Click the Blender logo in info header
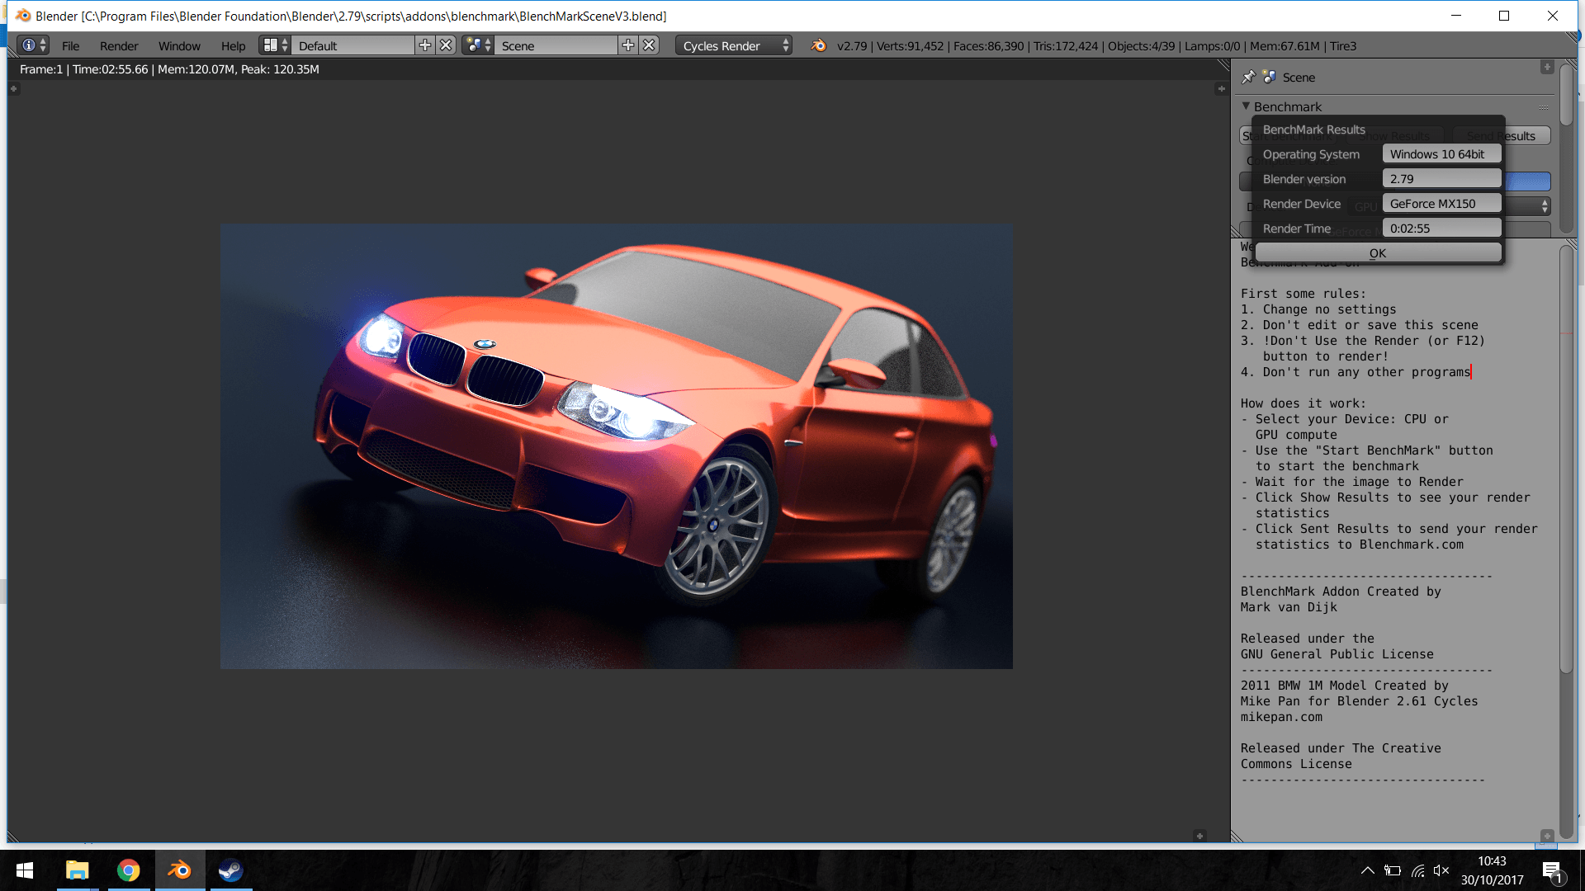The height and width of the screenshot is (891, 1585). tap(818, 45)
